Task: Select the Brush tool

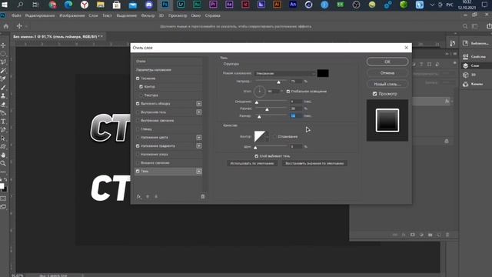Action: [x=3, y=88]
